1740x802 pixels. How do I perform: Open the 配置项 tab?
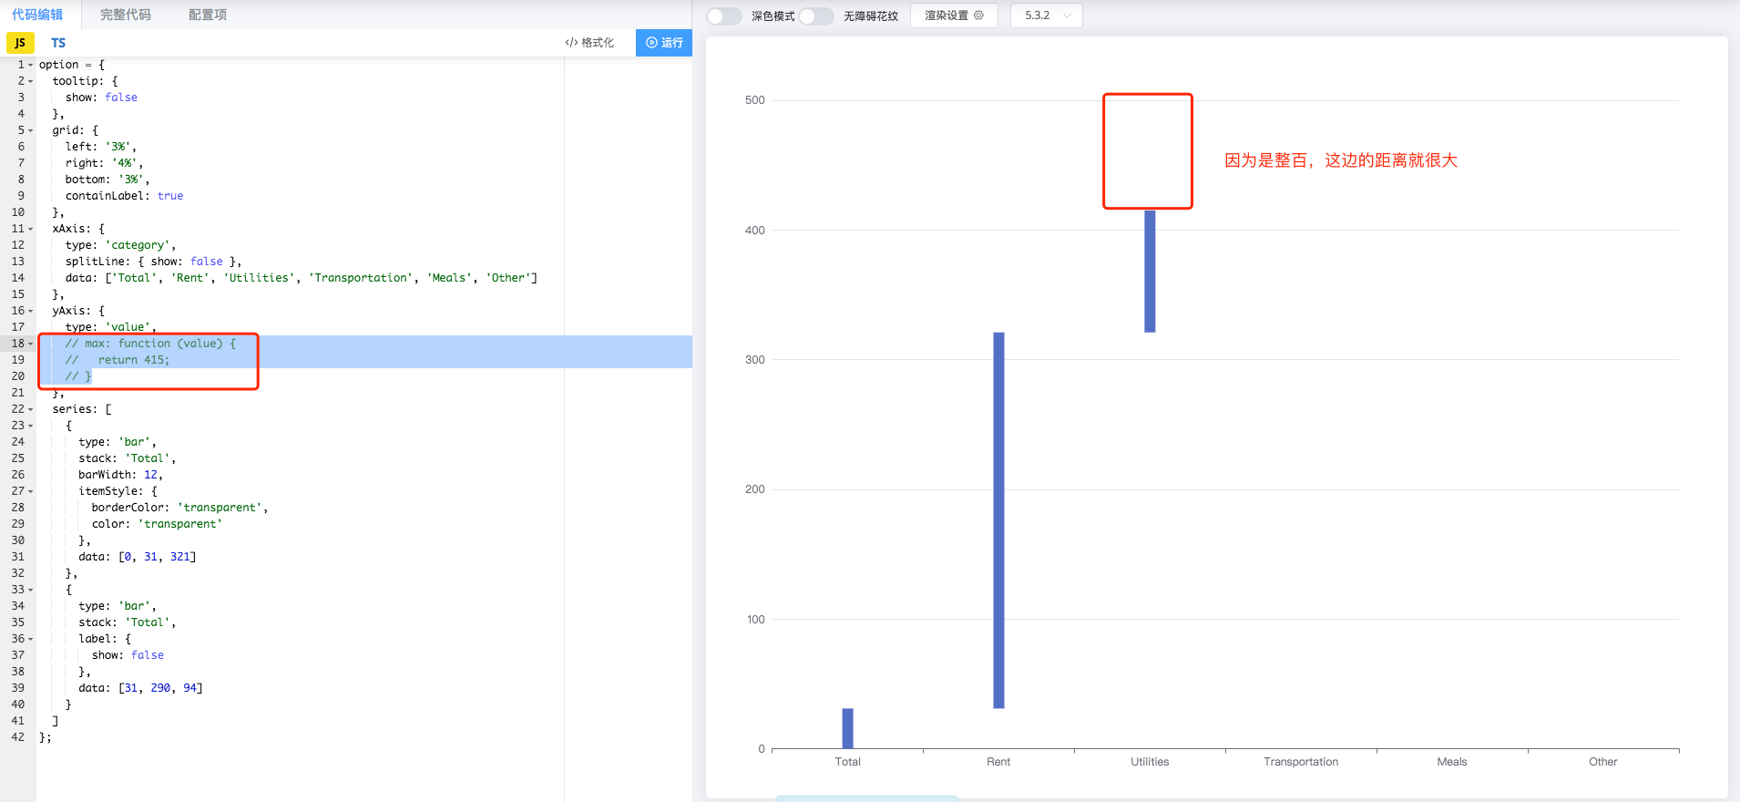tap(208, 15)
